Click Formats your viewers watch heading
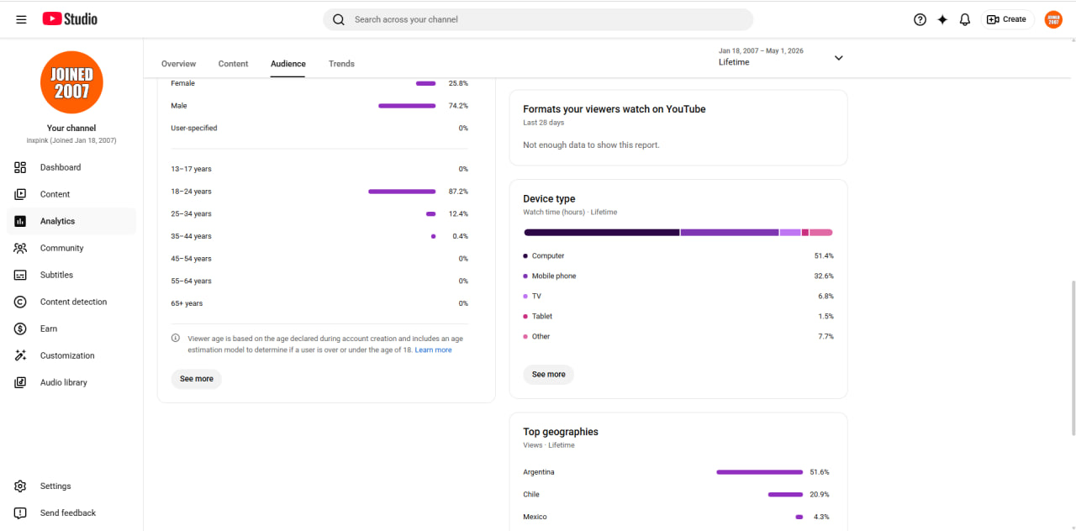 [614, 109]
